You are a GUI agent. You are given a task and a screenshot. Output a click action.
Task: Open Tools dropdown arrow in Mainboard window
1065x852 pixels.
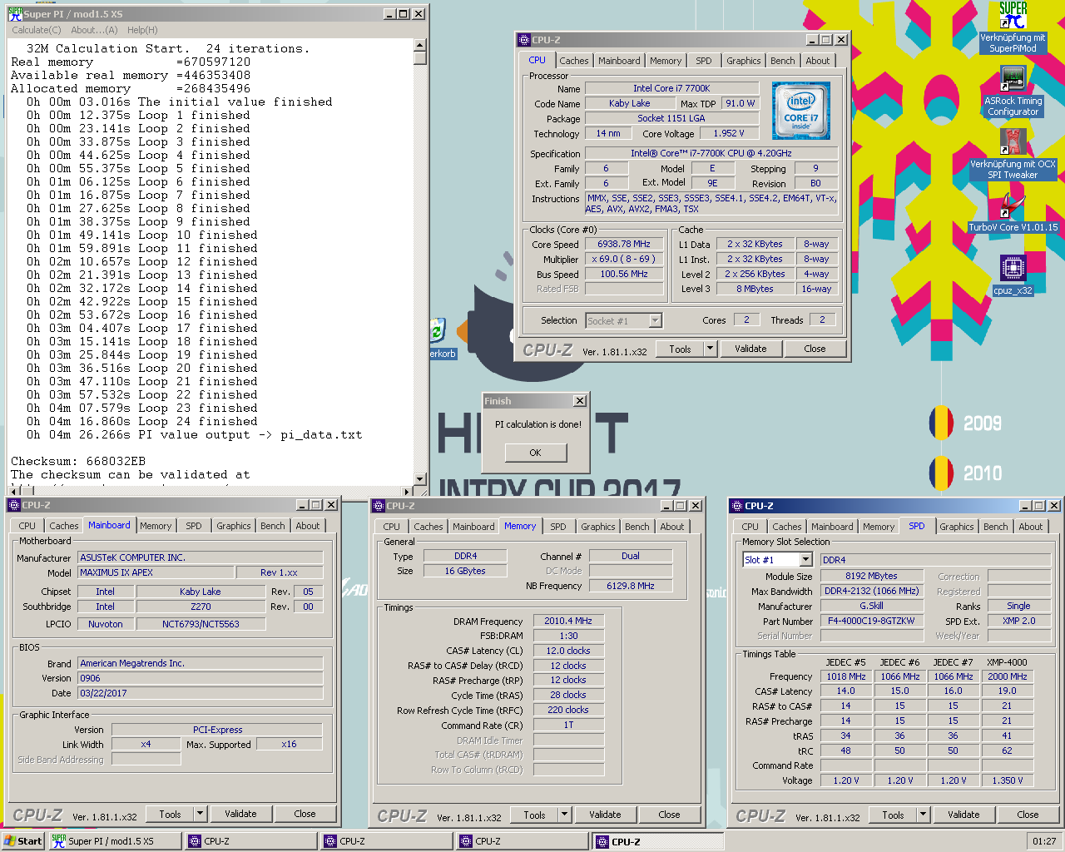(x=201, y=814)
